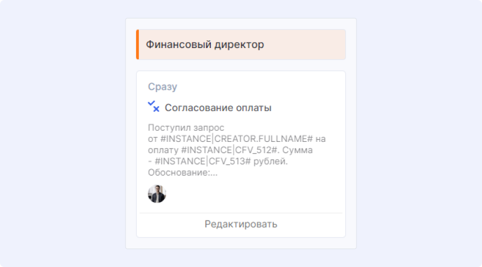Click the approval check-and-cross icon
Image resolution: width=482 pixels, height=267 pixels.
tap(153, 107)
